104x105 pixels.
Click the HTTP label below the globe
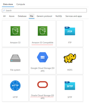15,97
